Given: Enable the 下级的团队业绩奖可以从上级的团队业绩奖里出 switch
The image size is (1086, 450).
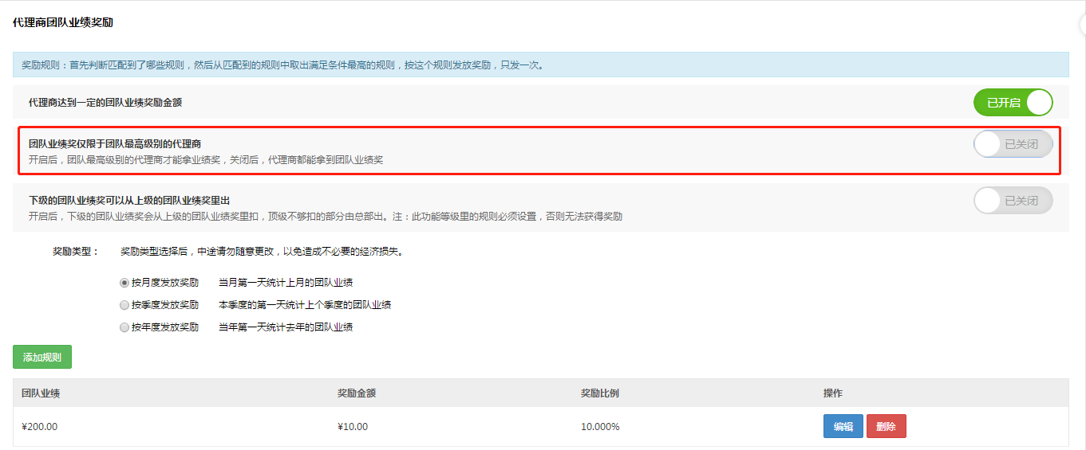Looking at the screenshot, I should point(1013,201).
